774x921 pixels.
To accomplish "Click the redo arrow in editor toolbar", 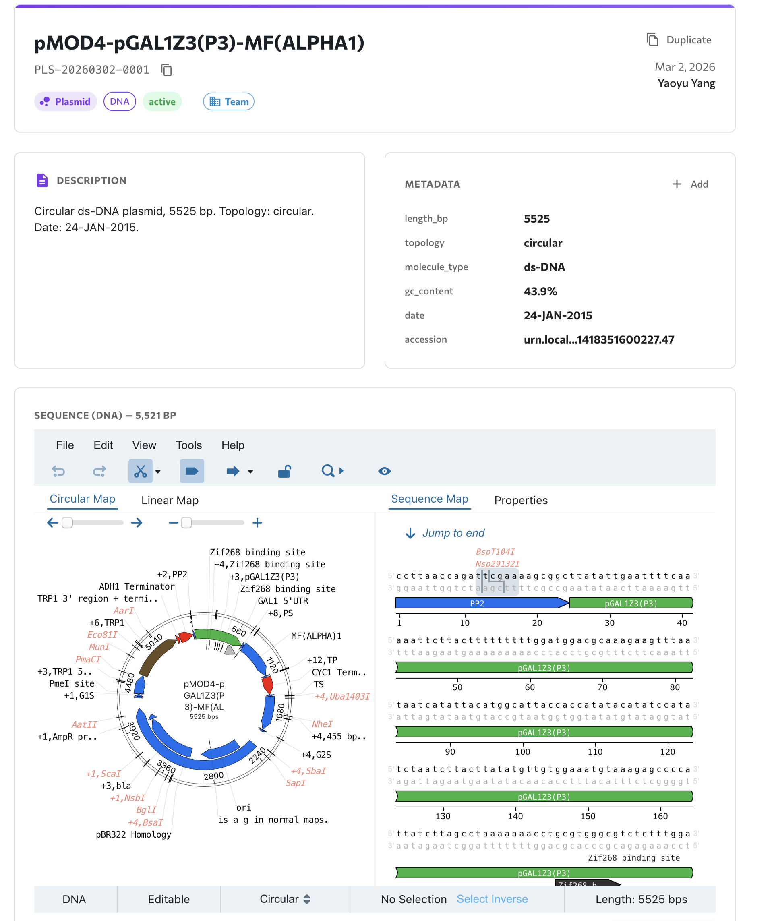I will (99, 471).
